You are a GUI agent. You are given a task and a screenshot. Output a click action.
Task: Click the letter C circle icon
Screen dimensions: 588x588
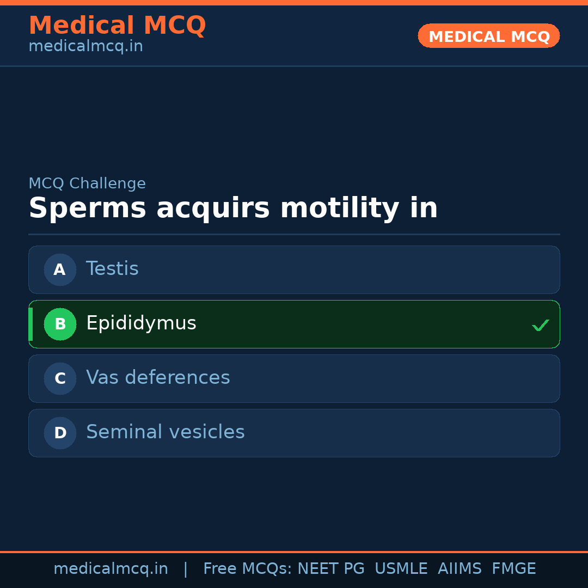60,378
